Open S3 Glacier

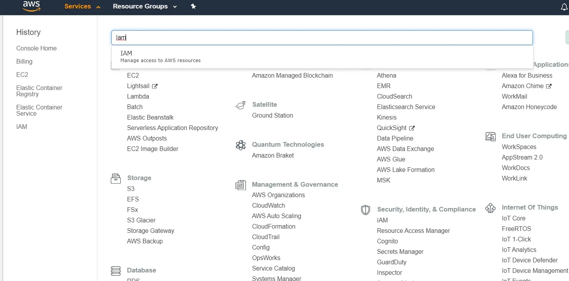coord(142,220)
